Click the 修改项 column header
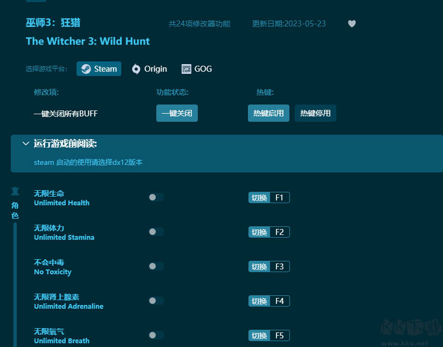This screenshot has height=347, width=443. (x=46, y=92)
